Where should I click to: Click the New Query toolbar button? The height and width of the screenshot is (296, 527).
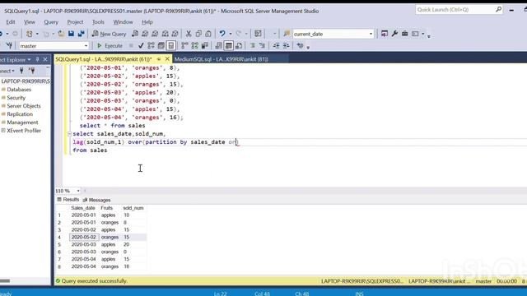[110, 34]
